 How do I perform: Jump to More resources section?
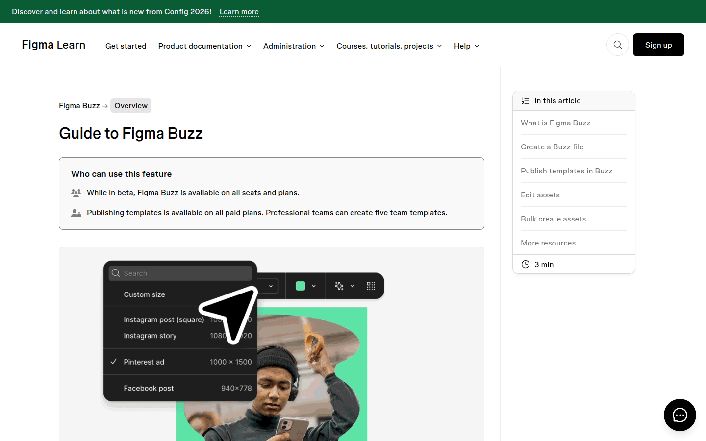(548, 243)
